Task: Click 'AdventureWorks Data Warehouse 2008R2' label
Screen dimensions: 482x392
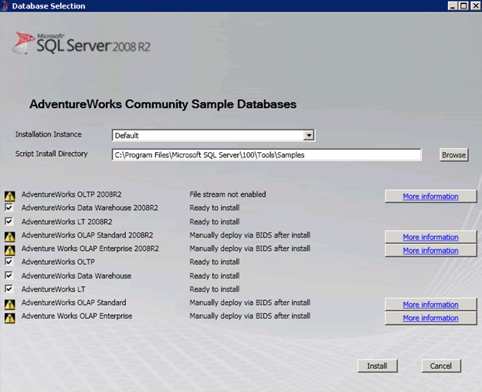Action: (90, 208)
